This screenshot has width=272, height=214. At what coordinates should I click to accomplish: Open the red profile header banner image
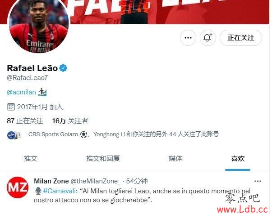point(169,12)
